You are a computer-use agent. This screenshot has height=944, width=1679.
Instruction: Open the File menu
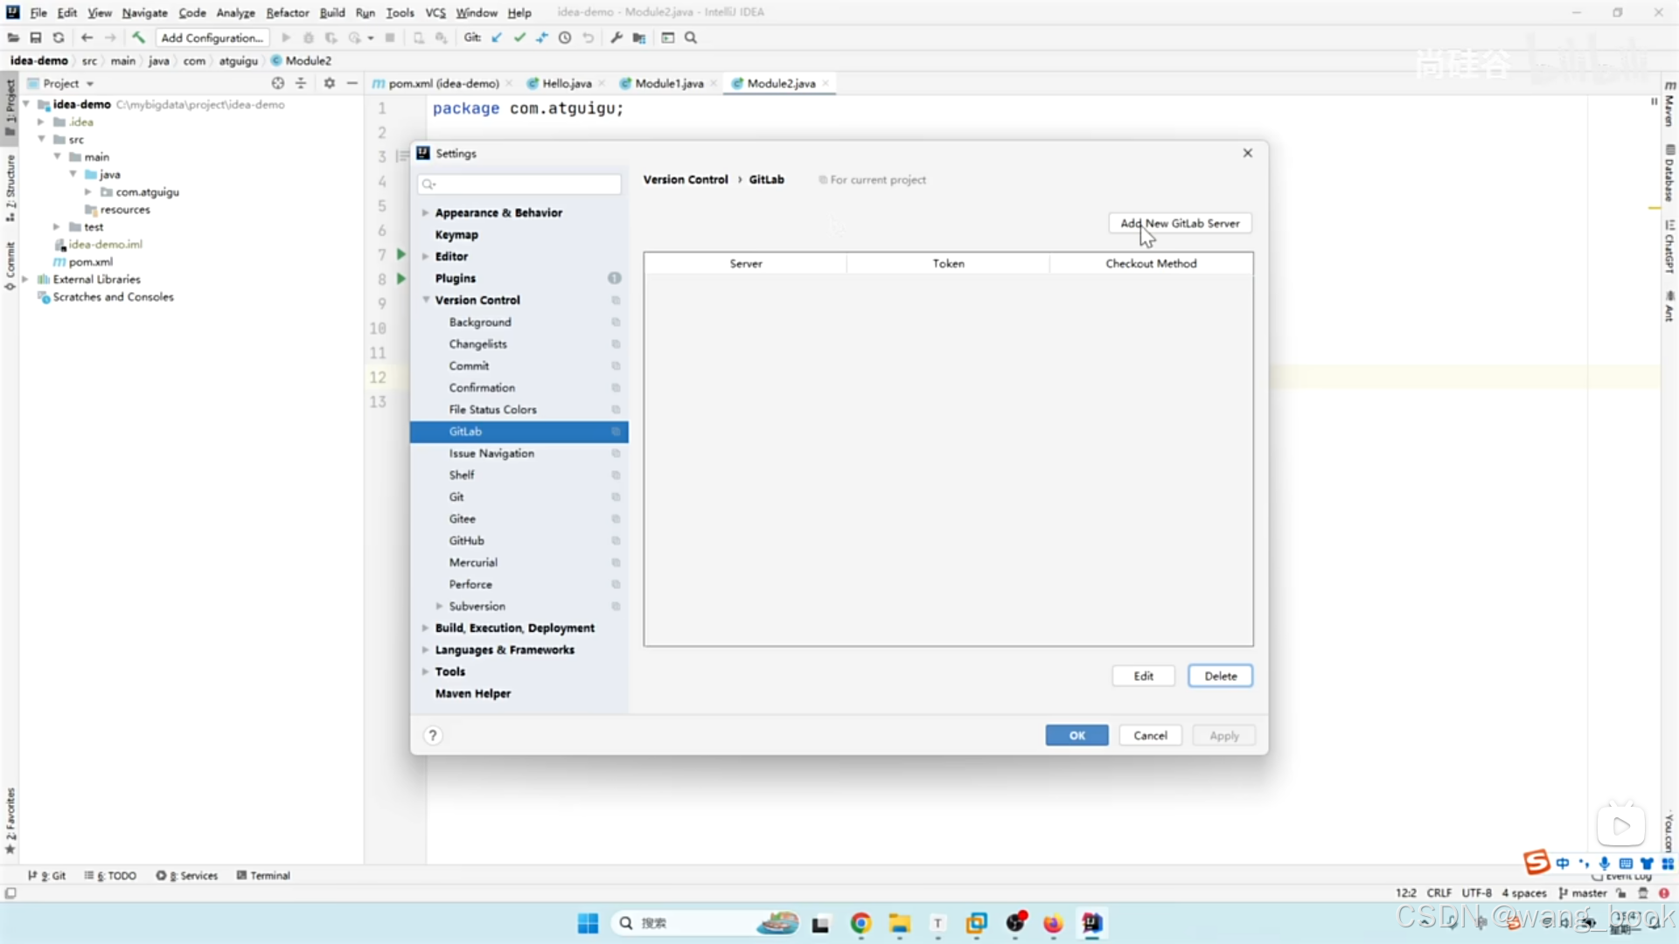[38, 12]
